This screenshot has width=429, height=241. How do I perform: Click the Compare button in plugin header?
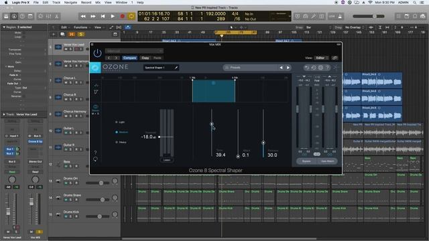[x=129, y=58]
